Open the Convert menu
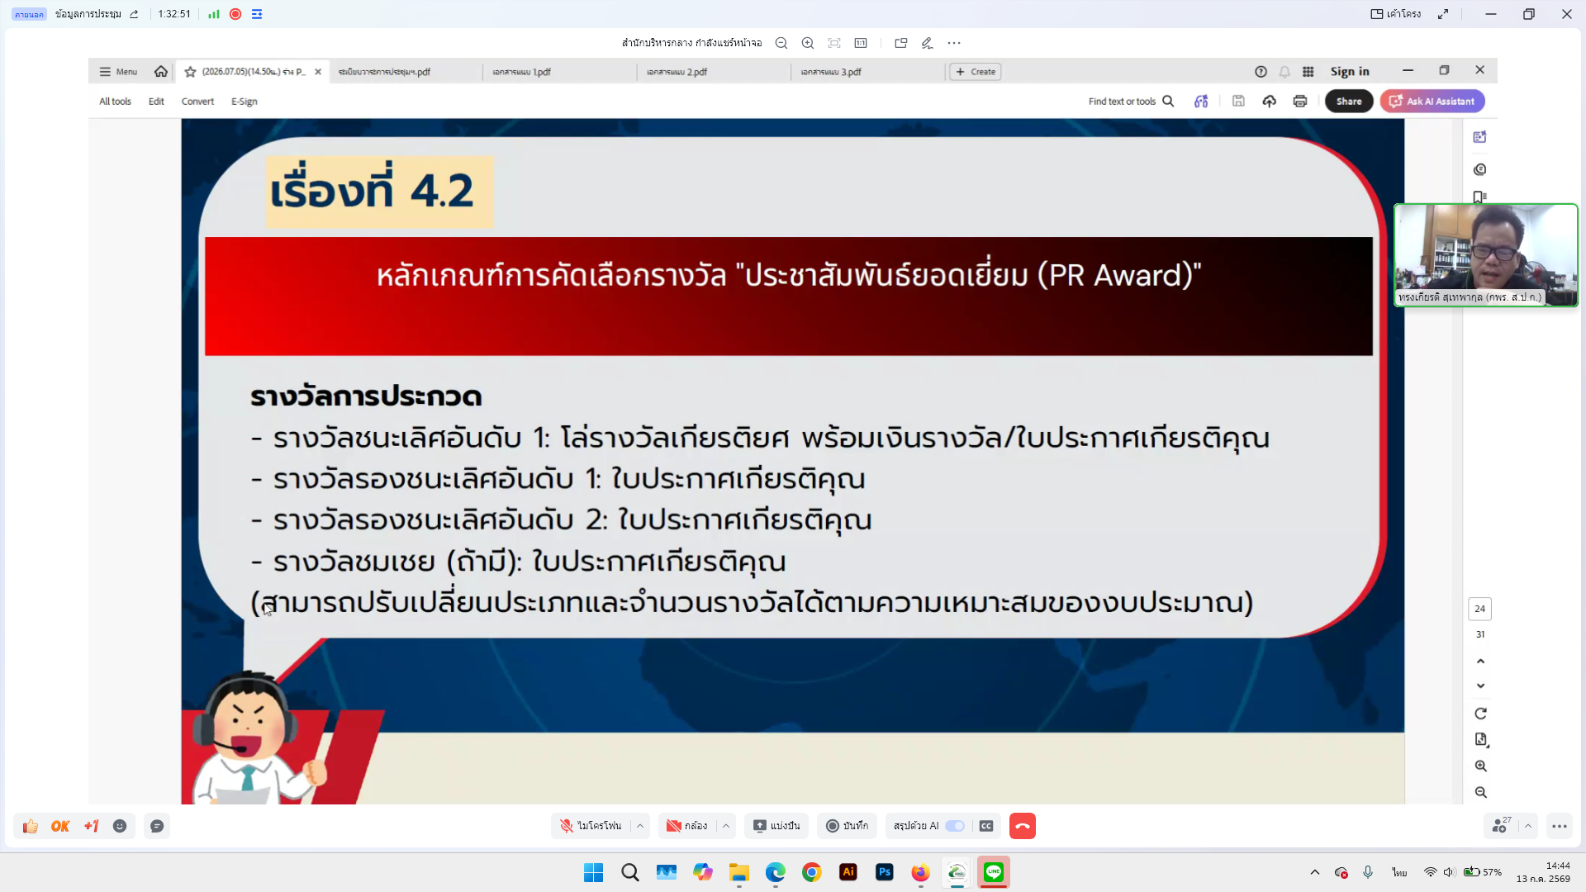 197,102
